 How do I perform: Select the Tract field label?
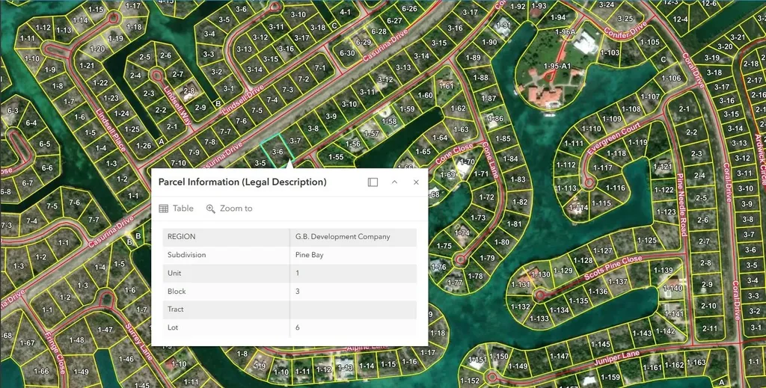(175, 309)
